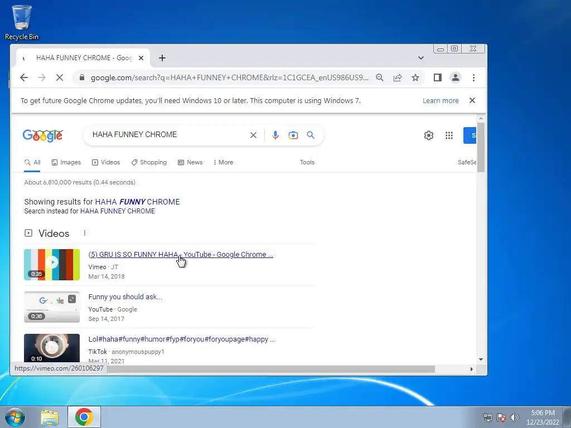The image size is (571, 428).
Task: Open File Explorer from the taskbar
Action: pos(50,417)
